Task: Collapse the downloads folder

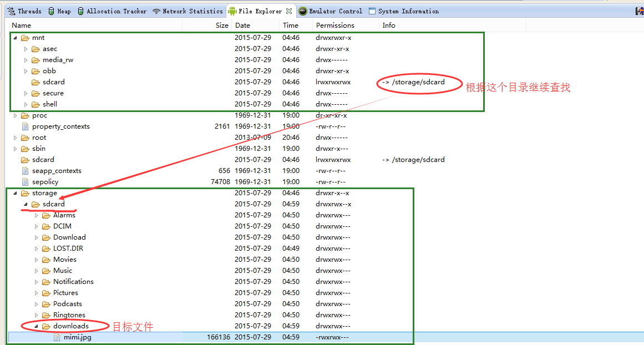Action: [36, 326]
